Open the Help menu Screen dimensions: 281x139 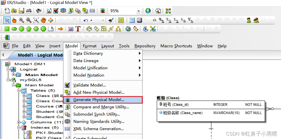(222, 46)
